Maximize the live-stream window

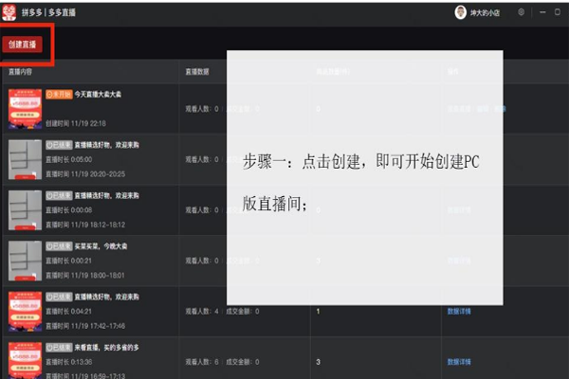point(558,12)
